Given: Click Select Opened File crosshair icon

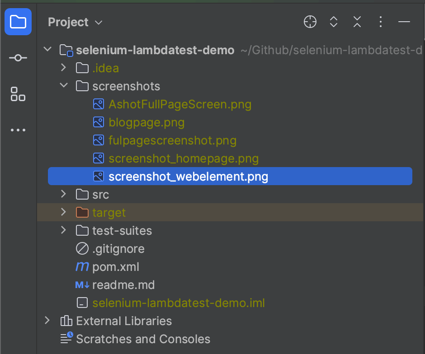Looking at the screenshot, I should (x=310, y=22).
